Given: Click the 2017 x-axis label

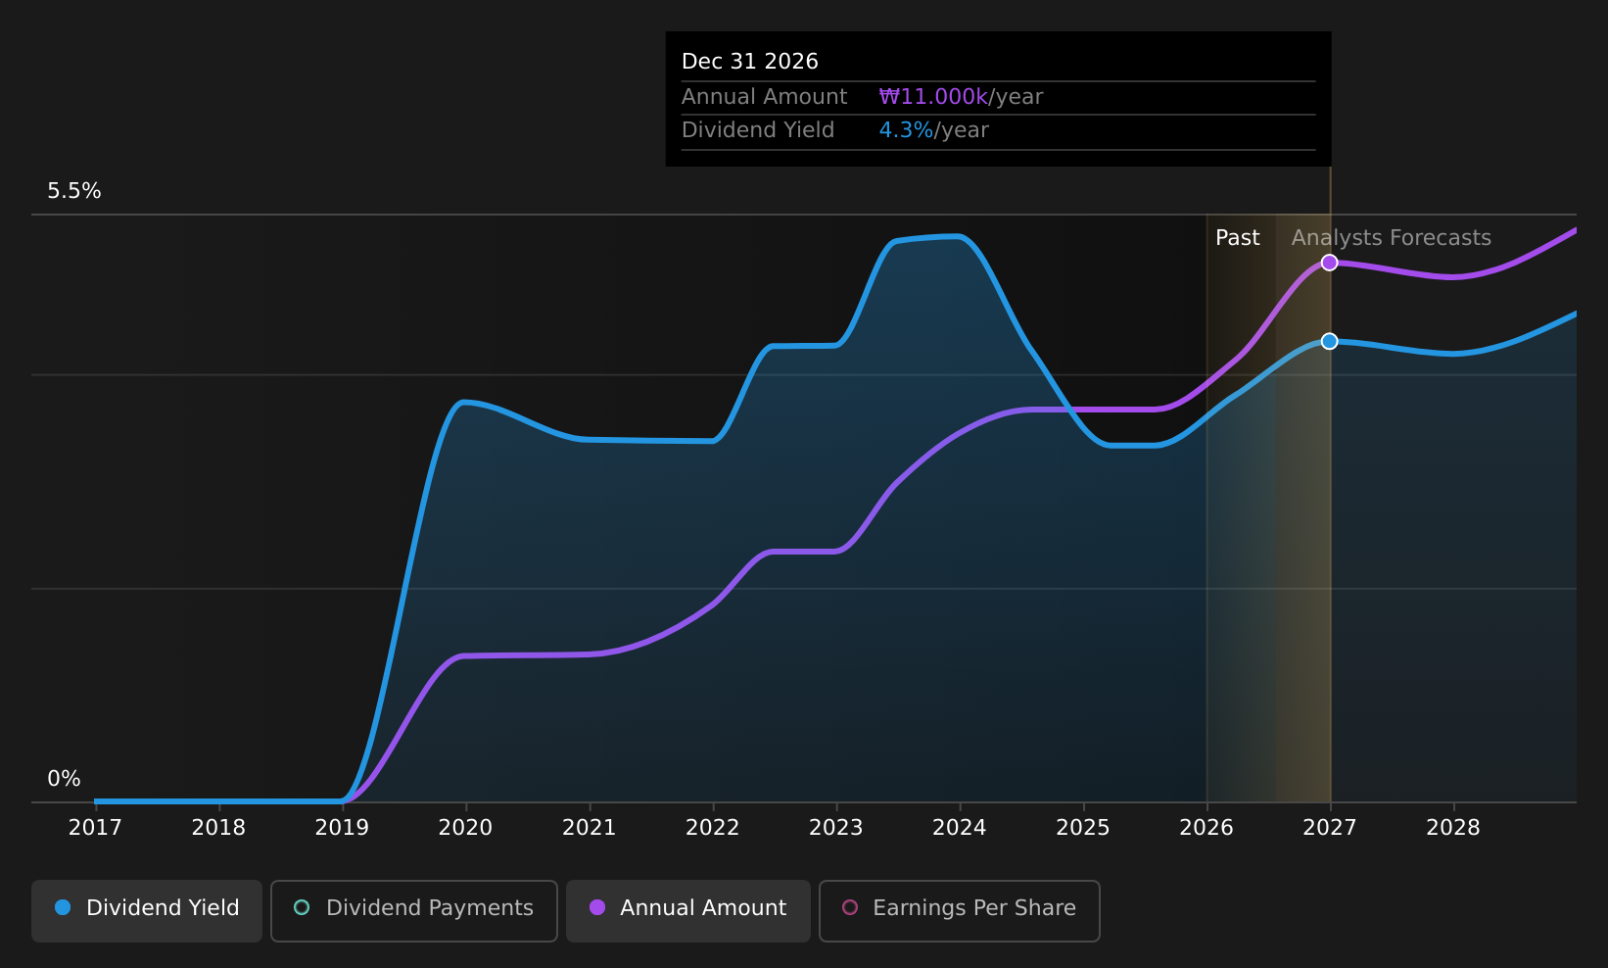Looking at the screenshot, I should [95, 828].
